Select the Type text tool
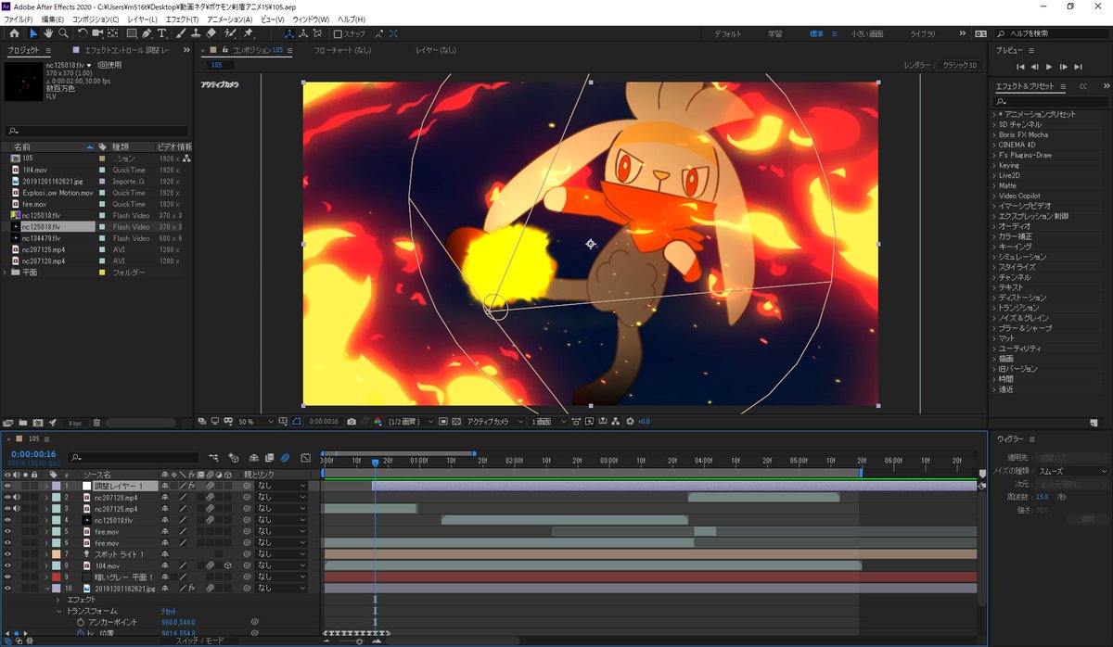Screen dimensions: 1113x647 pos(162,33)
